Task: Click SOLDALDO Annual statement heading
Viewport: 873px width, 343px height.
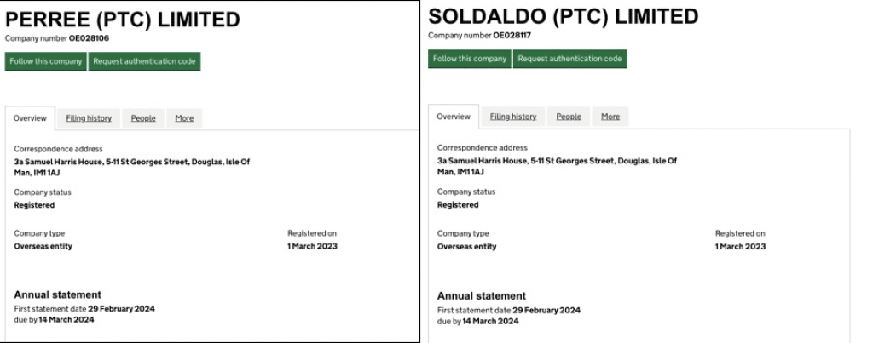Action: click(x=482, y=295)
